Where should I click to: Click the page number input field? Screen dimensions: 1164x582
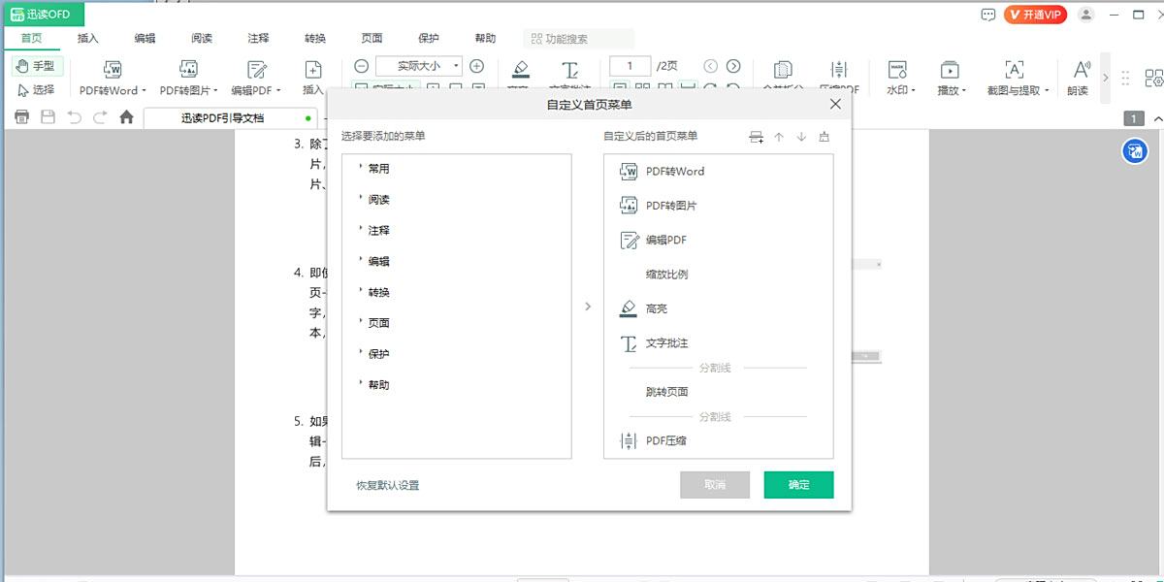(x=630, y=66)
